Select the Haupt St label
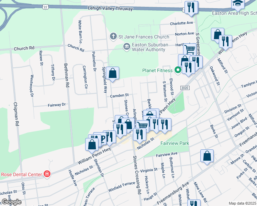Viewport: 257px width, 206px height. coord(150,196)
